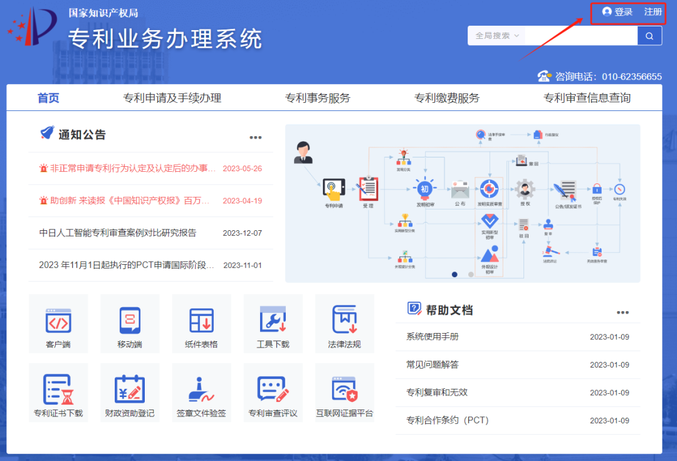This screenshot has height=461, width=677.
Task: Open the 全局搜索 scope dropdown
Action: [495, 36]
